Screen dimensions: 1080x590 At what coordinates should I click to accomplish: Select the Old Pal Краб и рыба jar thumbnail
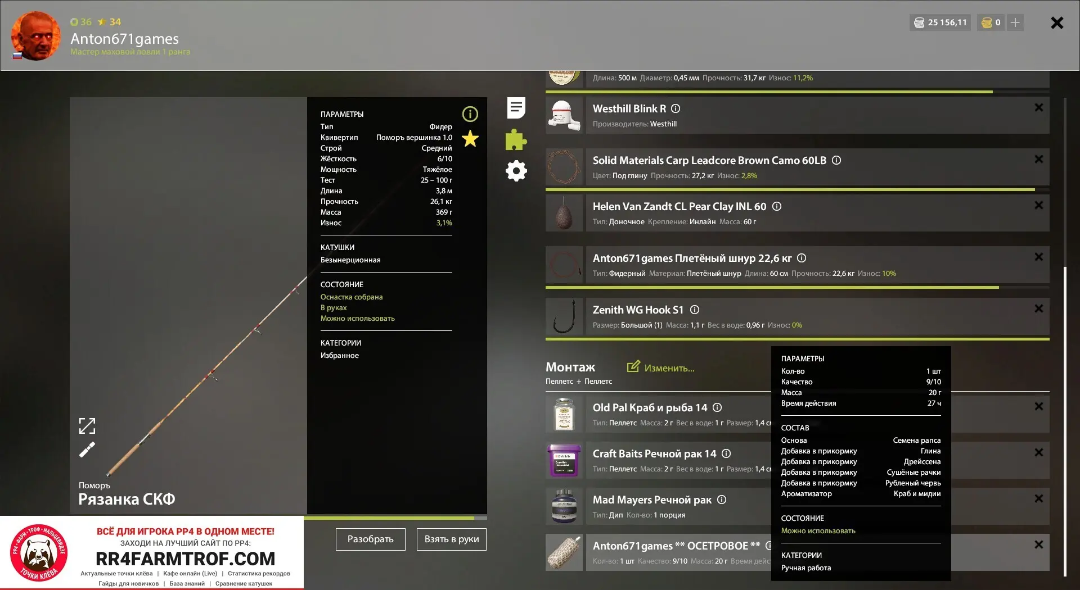564,414
